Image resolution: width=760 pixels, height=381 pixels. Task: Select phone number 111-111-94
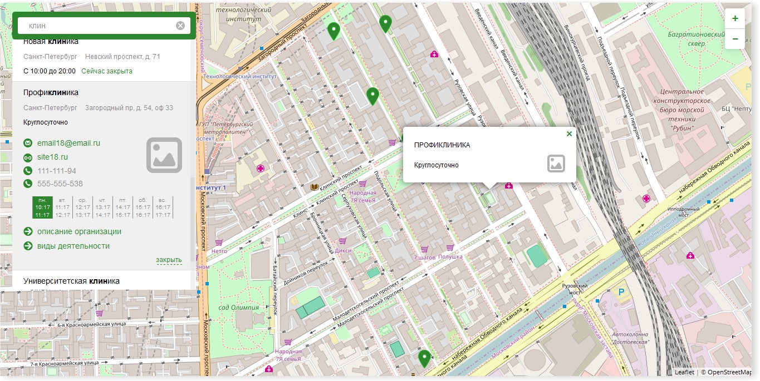tap(57, 171)
